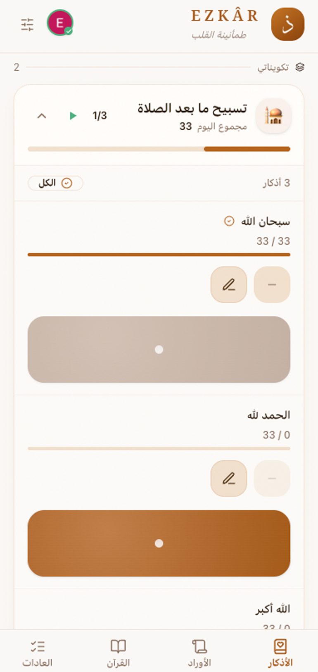Open the settings sliders icon
318x672 pixels.
point(27,25)
